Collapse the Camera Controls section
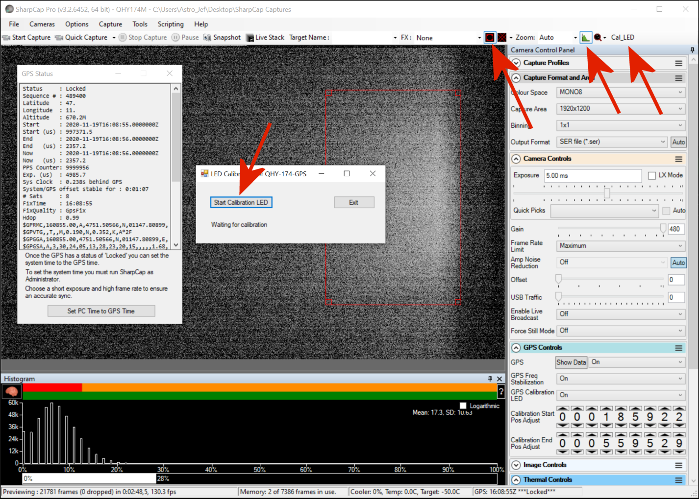 [x=516, y=159]
